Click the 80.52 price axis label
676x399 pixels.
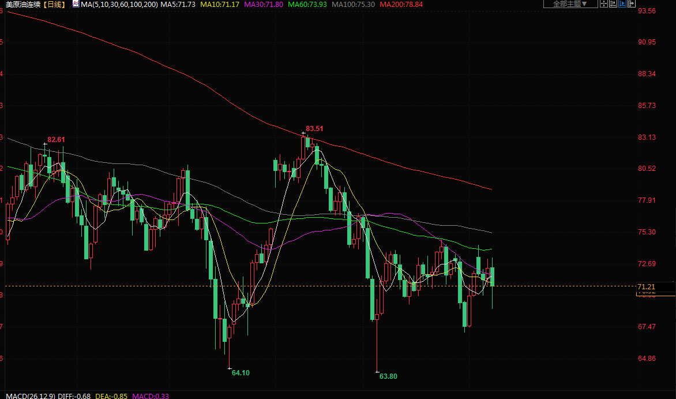click(647, 169)
